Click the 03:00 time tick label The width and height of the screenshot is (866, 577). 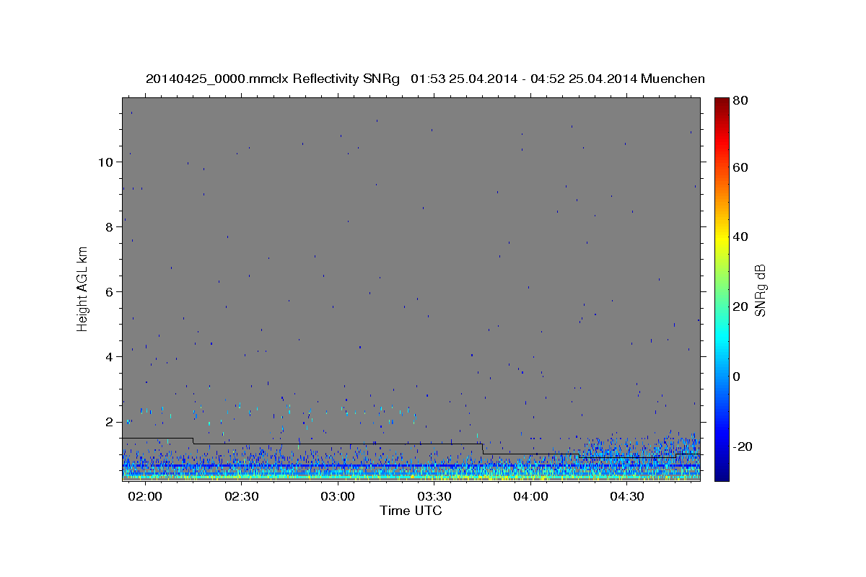click(338, 496)
